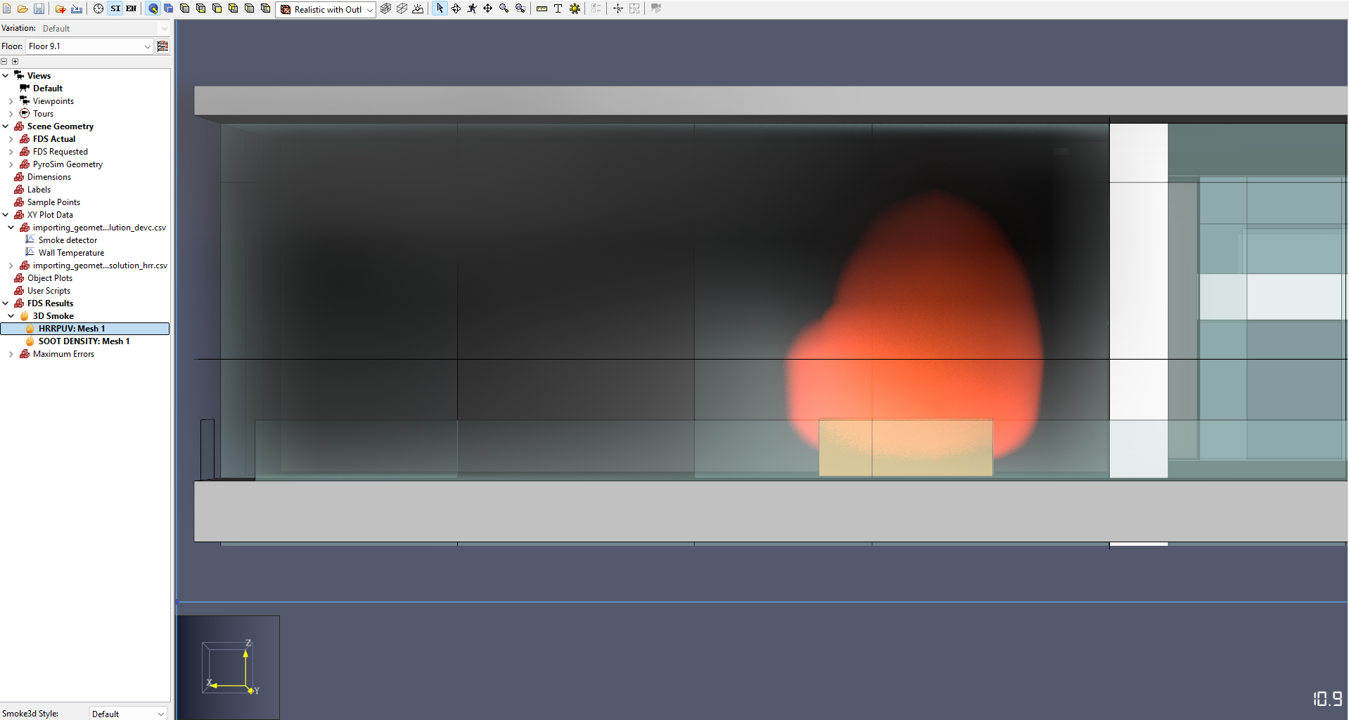1349x720 pixels.
Task: Click the collapse-all minus button above tree
Action: point(4,61)
